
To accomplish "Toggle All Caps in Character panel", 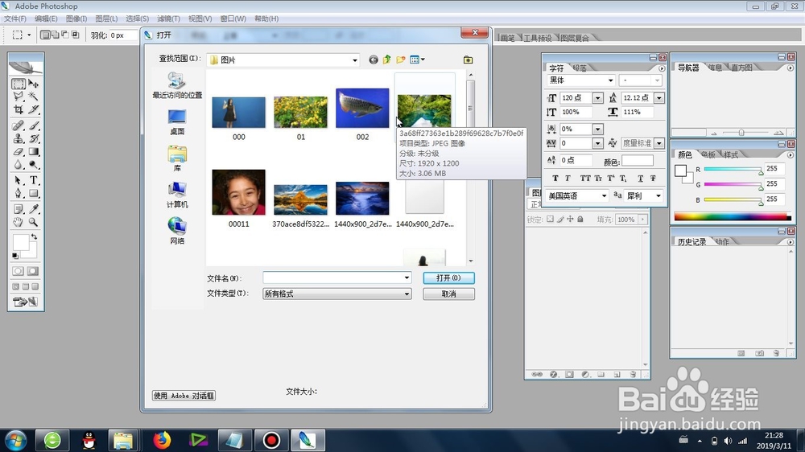I will [x=584, y=179].
